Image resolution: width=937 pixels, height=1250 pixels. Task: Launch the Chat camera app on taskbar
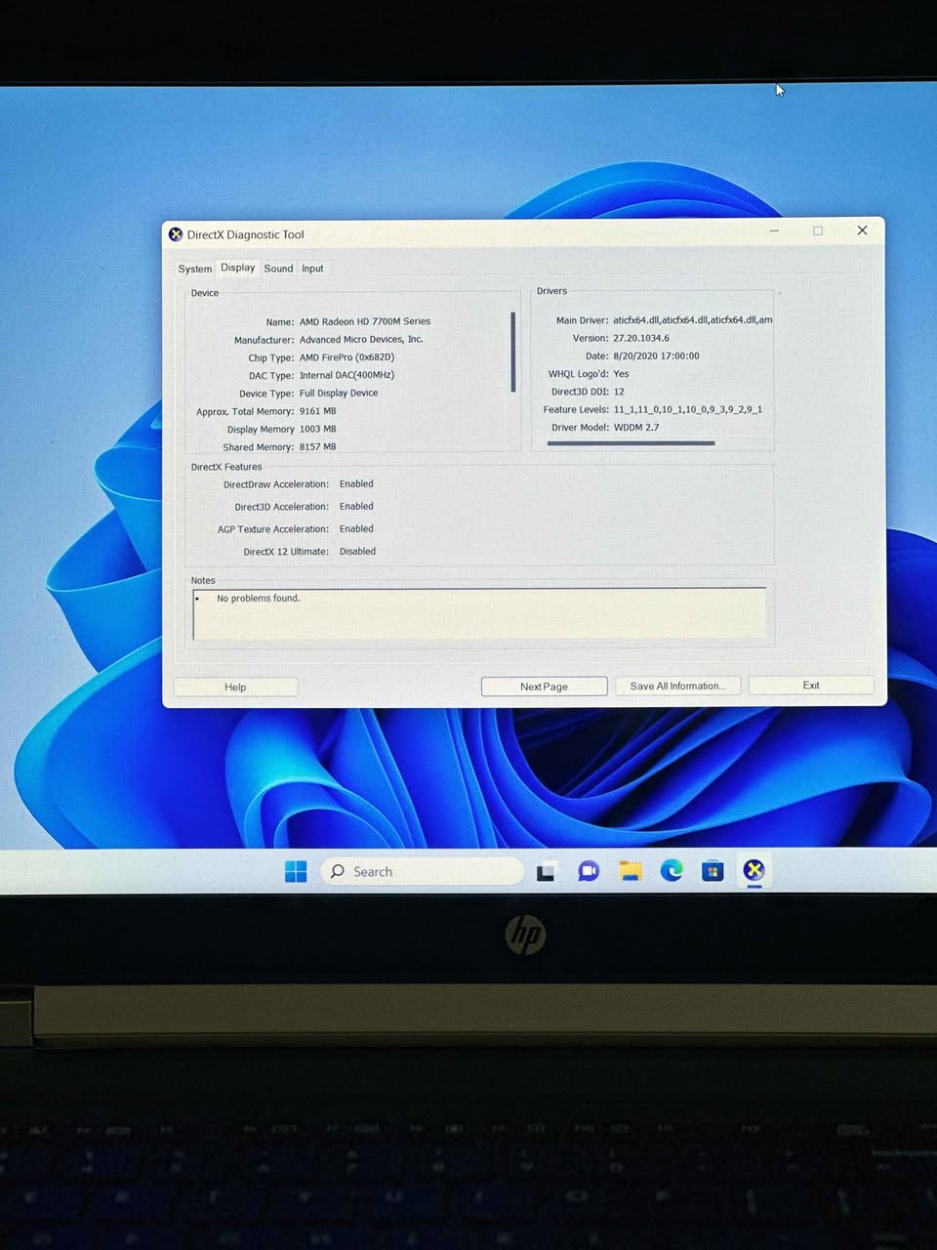click(x=589, y=871)
